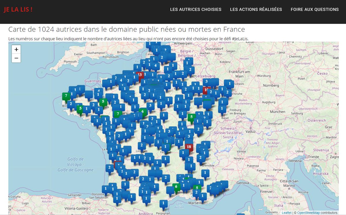Open the Leaflet attribution link
The width and height of the screenshot is (346, 215).
point(286,213)
